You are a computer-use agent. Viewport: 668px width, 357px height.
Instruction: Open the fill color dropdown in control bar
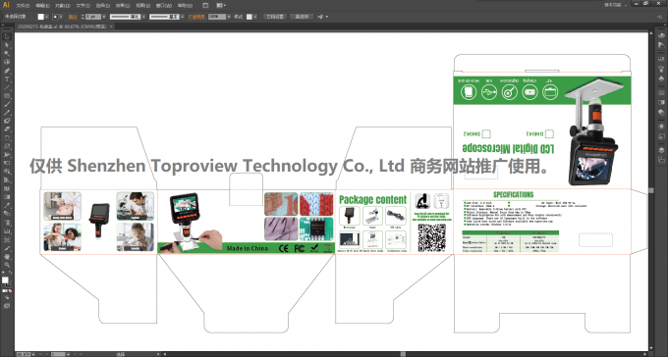(x=47, y=17)
